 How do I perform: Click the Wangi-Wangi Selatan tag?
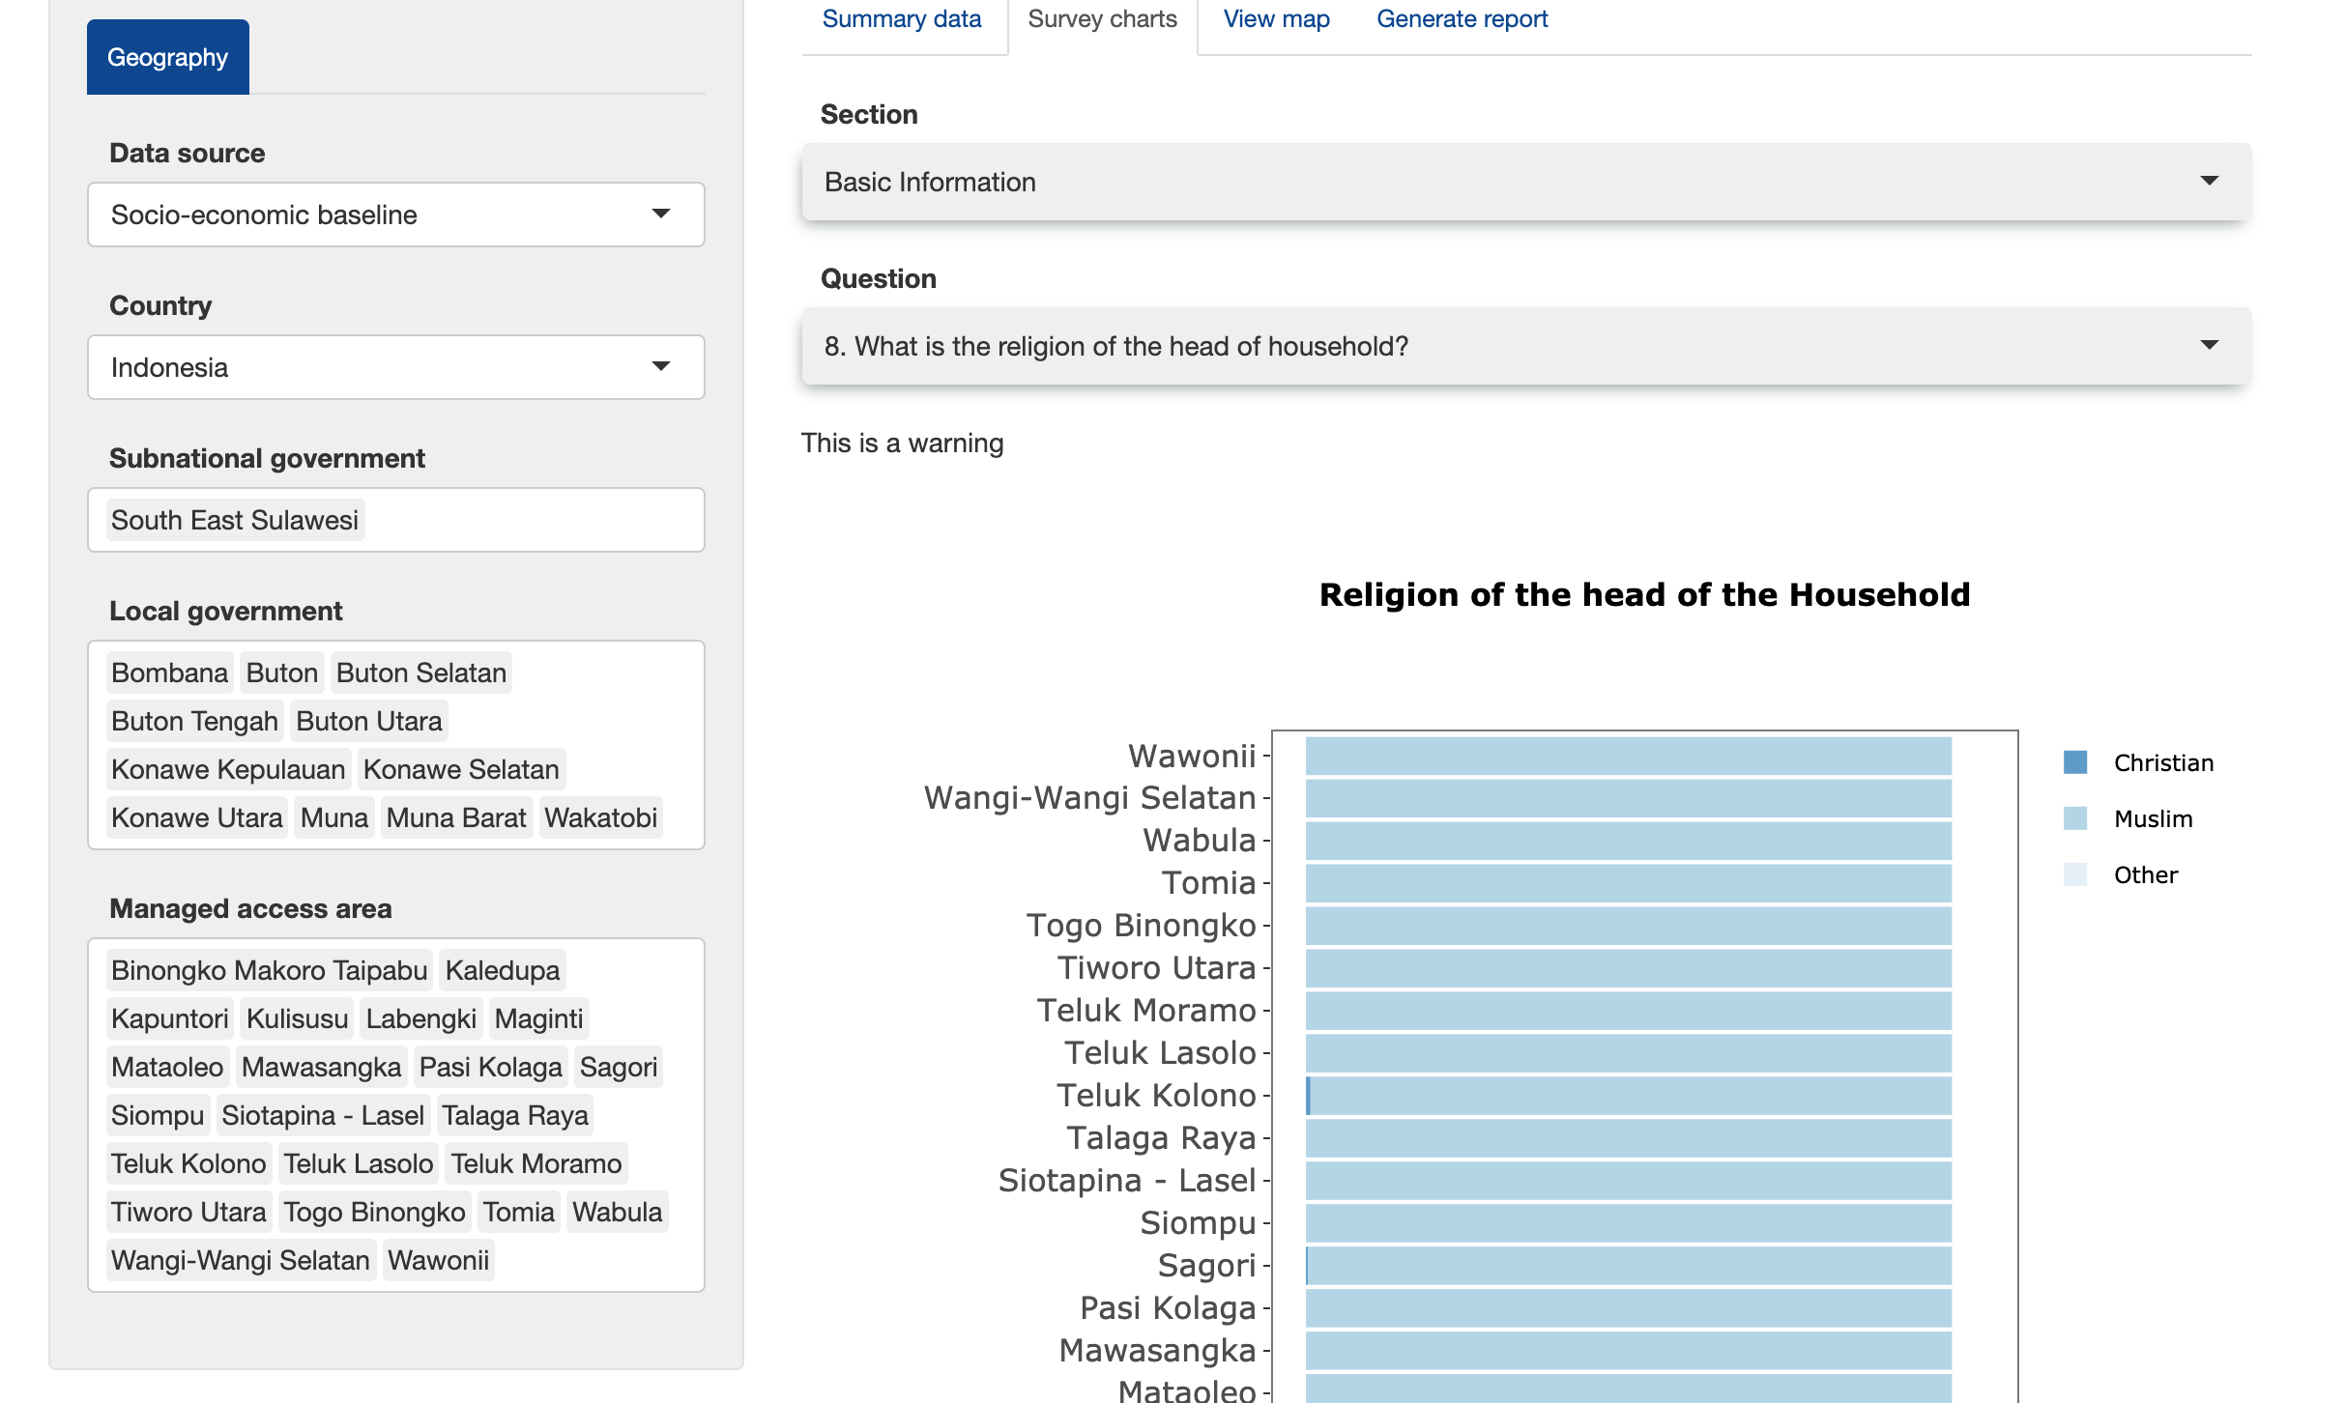coord(240,1260)
